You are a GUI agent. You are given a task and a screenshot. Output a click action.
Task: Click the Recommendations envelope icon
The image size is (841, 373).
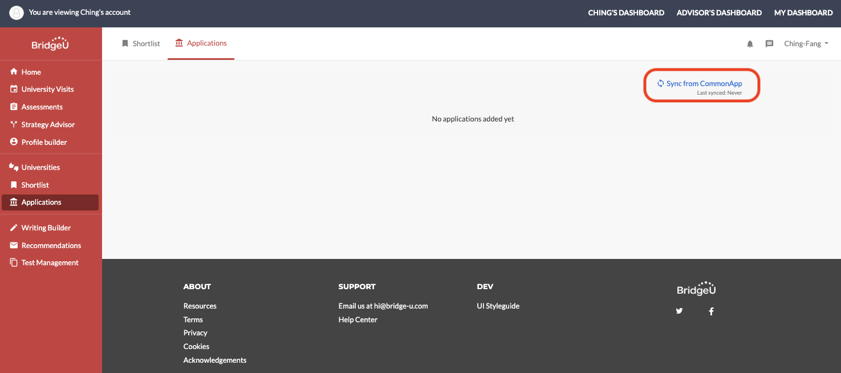click(14, 245)
